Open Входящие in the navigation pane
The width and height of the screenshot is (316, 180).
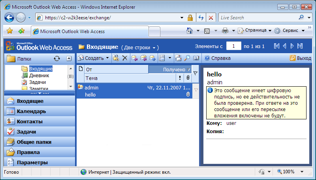click(x=39, y=101)
